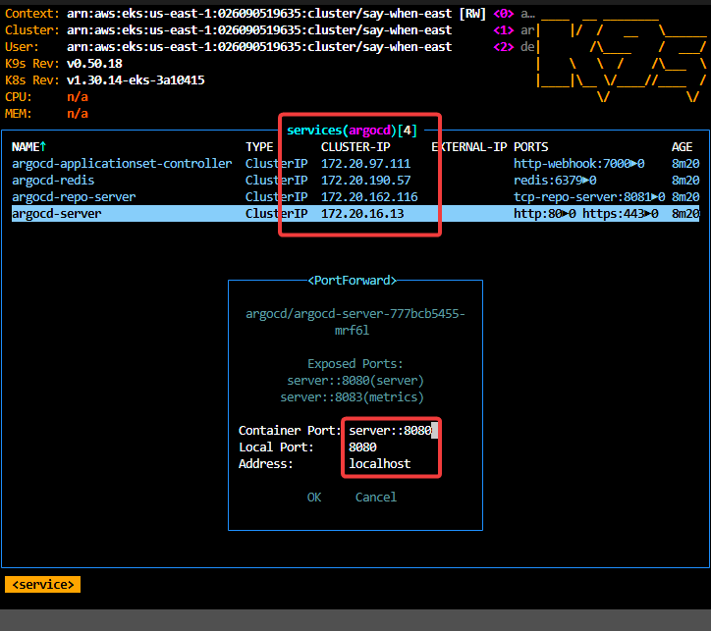Click the CLUSTER-IP column header
Viewport: 711px width, 631px height.
355,147
